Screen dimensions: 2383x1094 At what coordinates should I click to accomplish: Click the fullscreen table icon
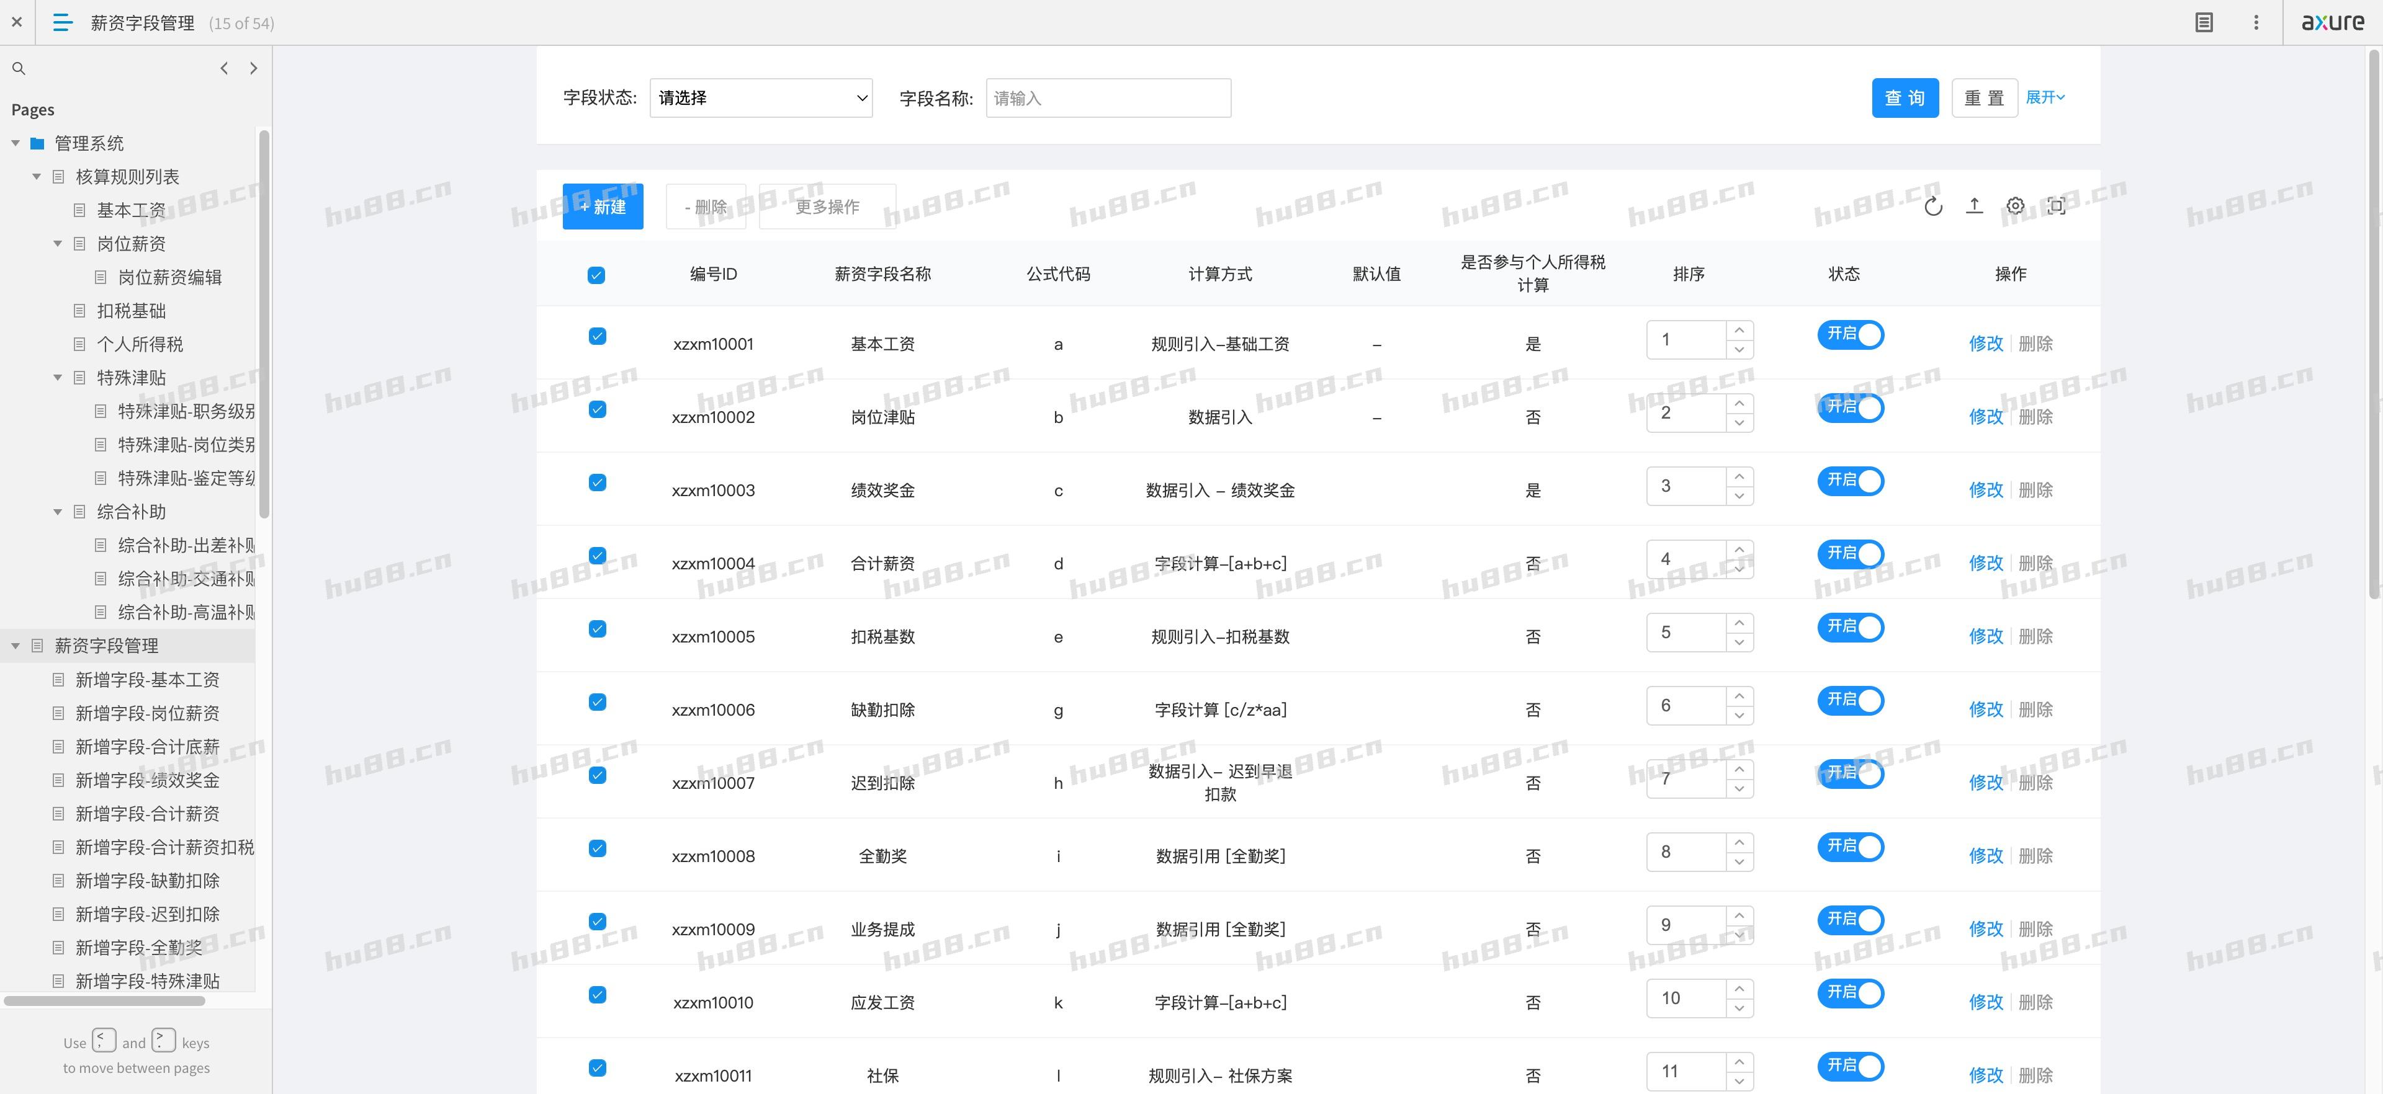2057,205
